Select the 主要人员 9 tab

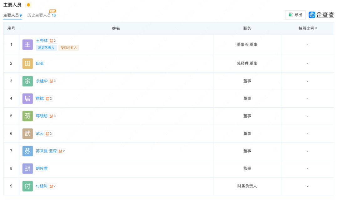(13, 15)
